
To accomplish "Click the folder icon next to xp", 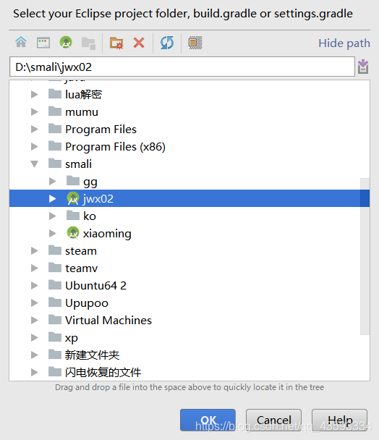I will (x=55, y=337).
